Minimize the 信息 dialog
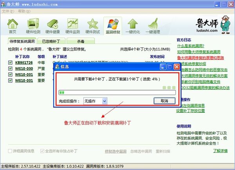235x170 pixels. pyautogui.click(x=163, y=67)
